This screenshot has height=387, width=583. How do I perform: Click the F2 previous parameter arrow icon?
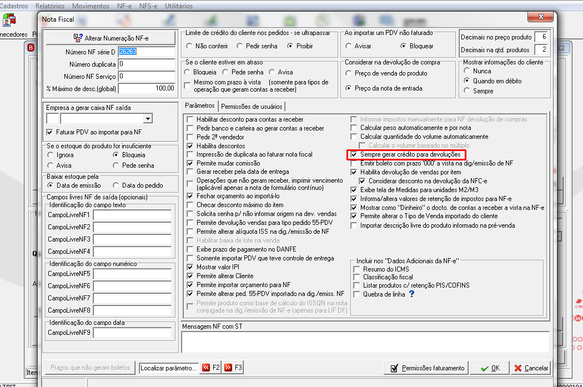point(210,368)
